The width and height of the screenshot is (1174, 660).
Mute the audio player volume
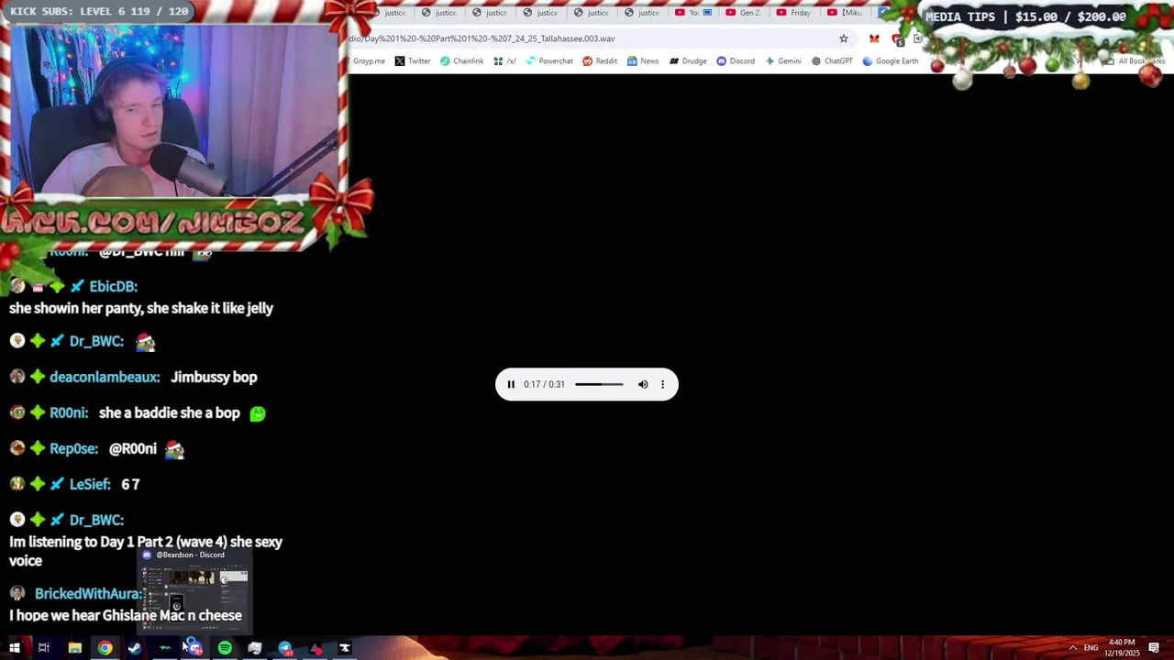[643, 384]
